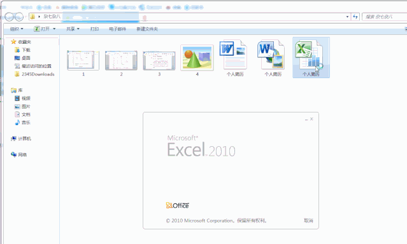Viewport: 407px width, 244px height.
Task: Click 电子邮件 in the toolbar
Action: click(x=118, y=29)
